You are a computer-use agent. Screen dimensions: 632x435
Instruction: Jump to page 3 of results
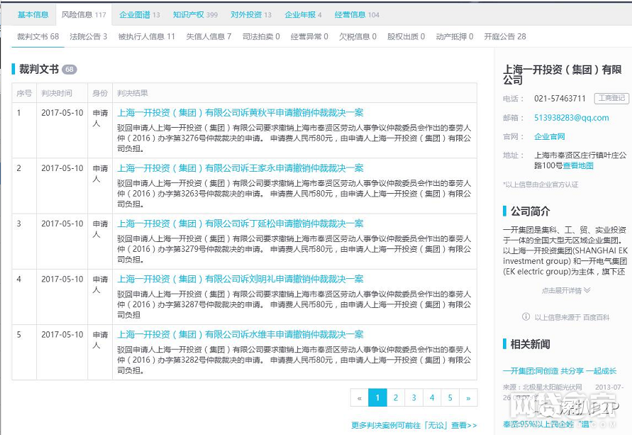click(414, 398)
